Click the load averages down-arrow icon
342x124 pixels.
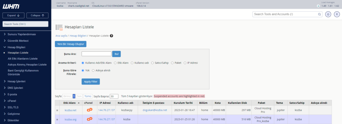318,6
